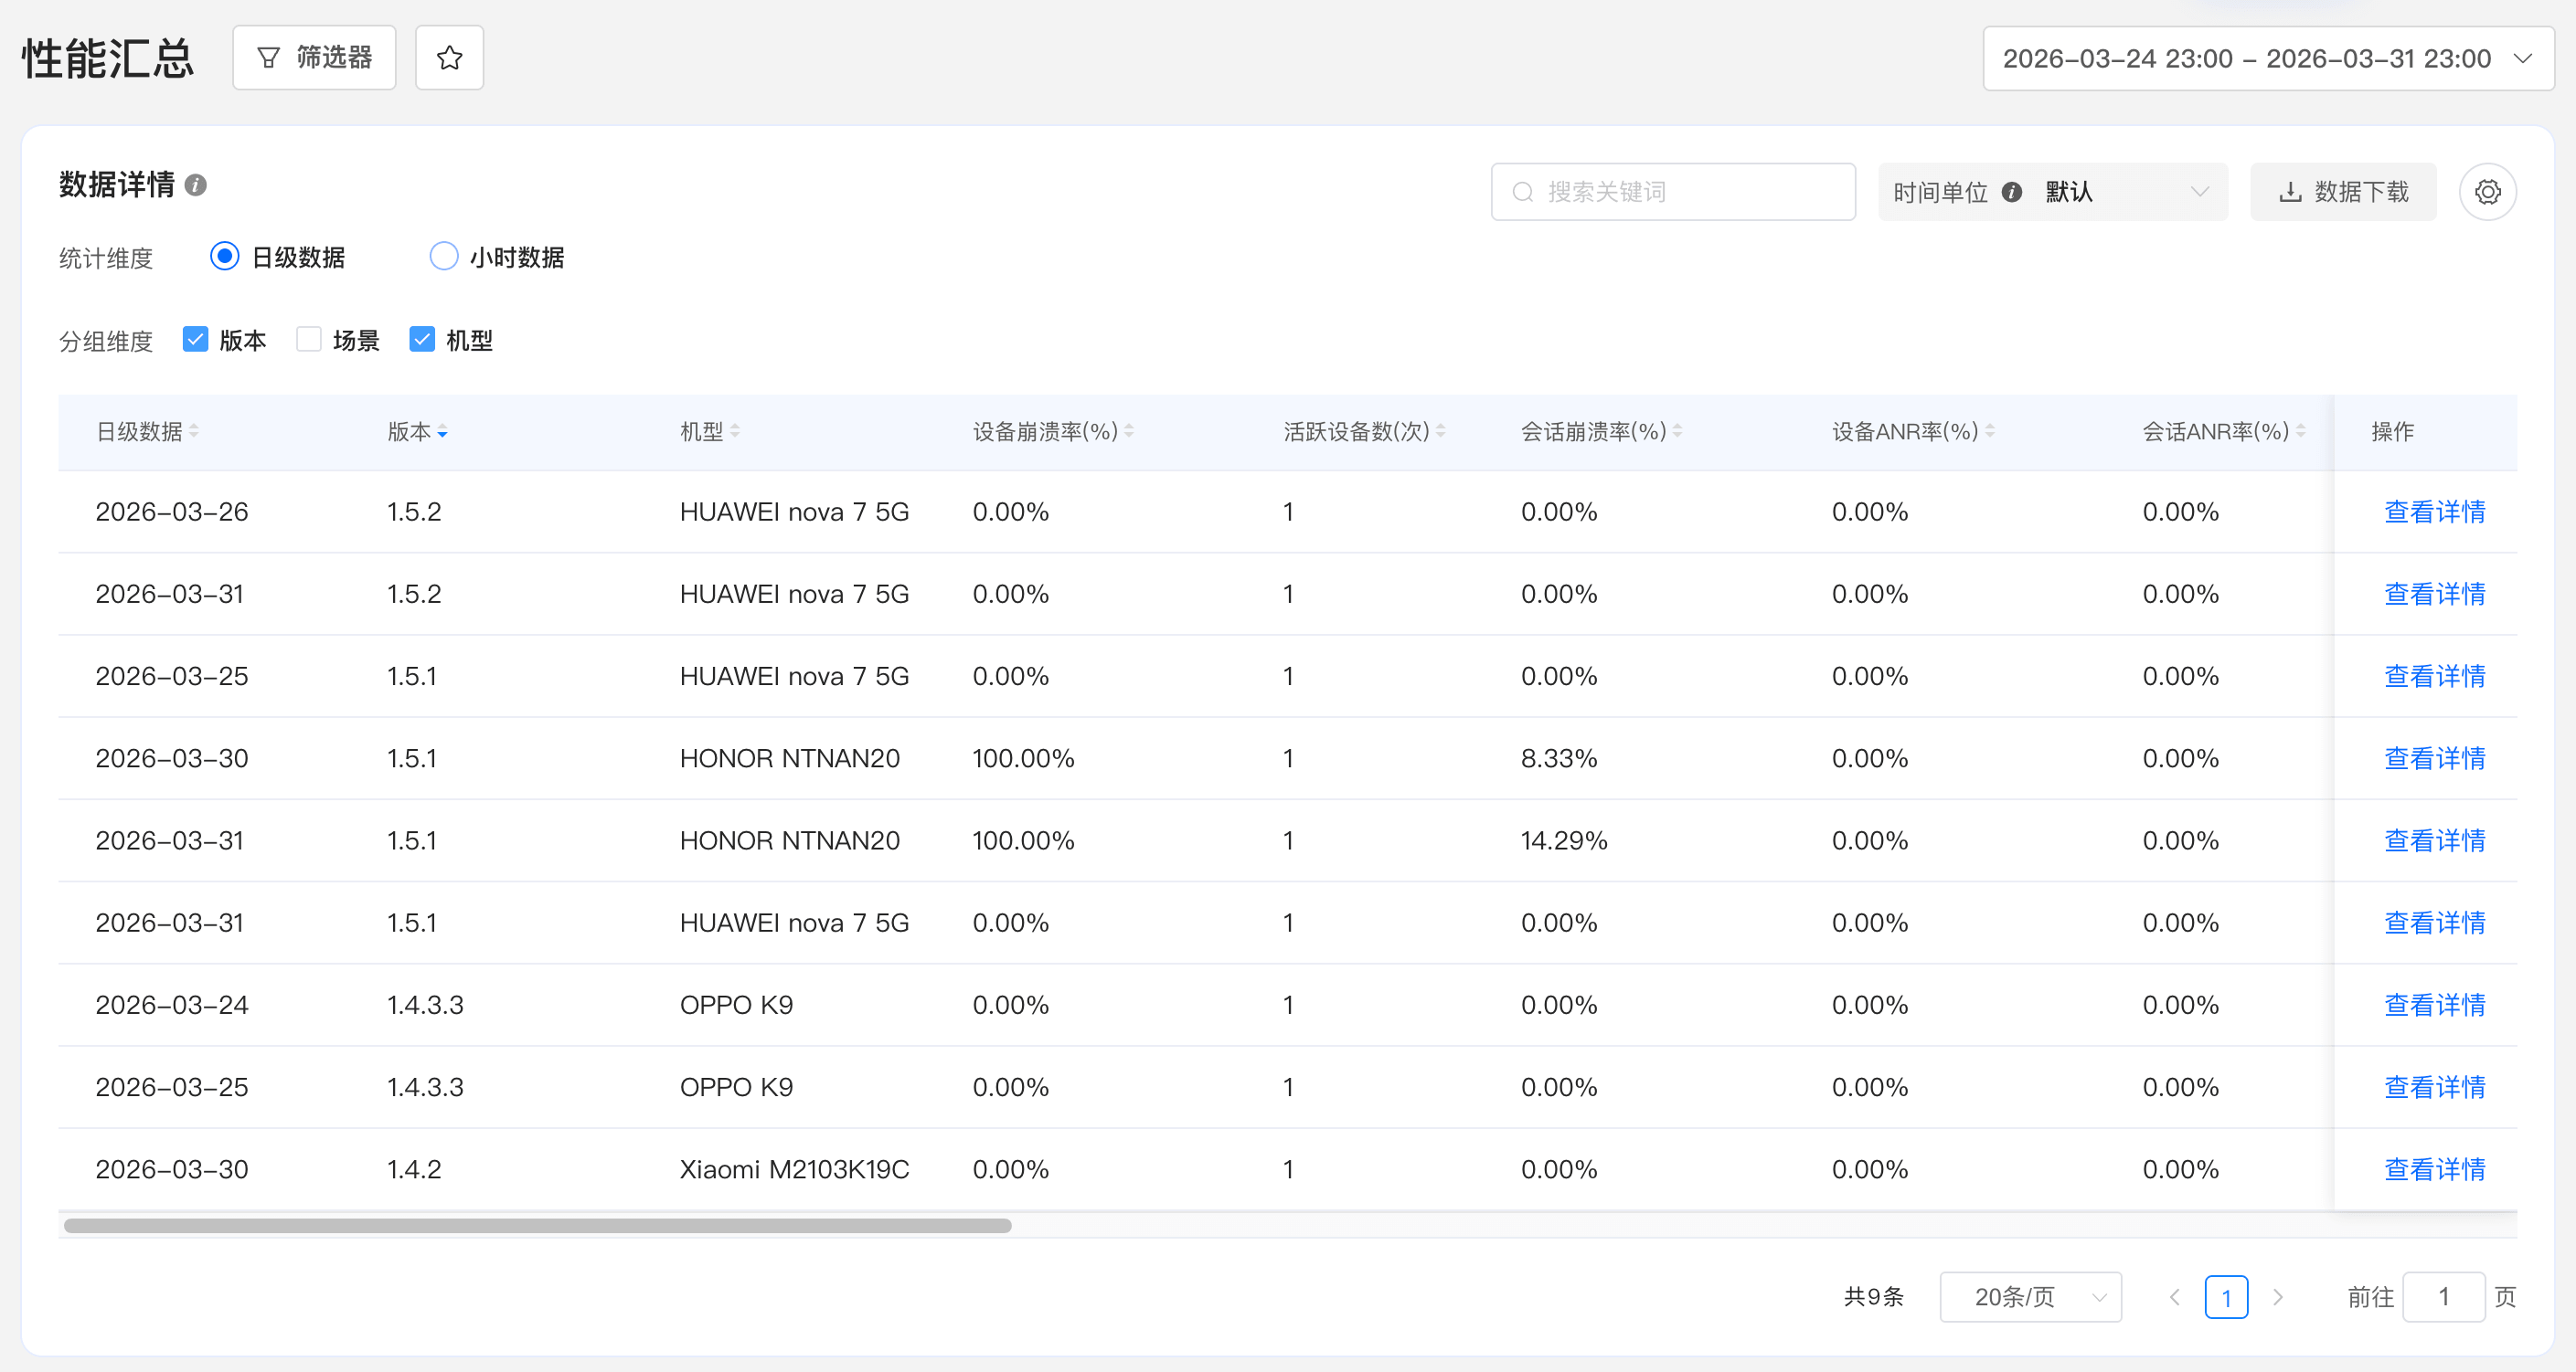Click info icon beside 时间单位
2576x1372 pixels.
pyautogui.click(x=2011, y=192)
